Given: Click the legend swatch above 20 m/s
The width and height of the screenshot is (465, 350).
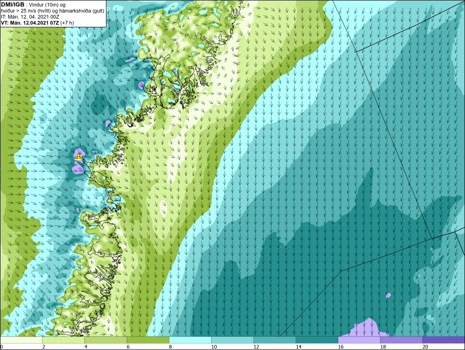Looking at the screenshot, I should 444,340.
